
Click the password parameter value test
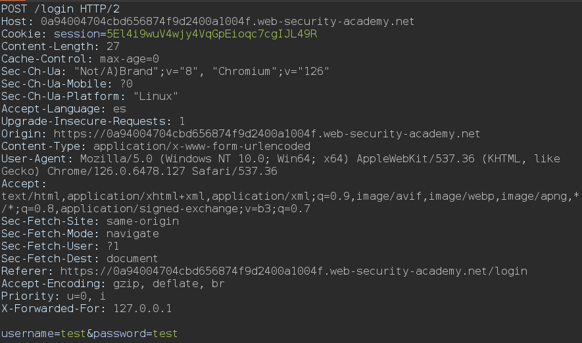[165, 334]
